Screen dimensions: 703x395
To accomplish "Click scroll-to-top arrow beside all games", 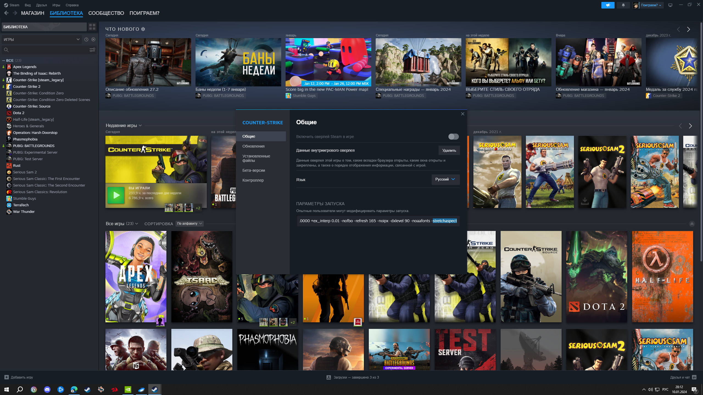I will (692, 224).
